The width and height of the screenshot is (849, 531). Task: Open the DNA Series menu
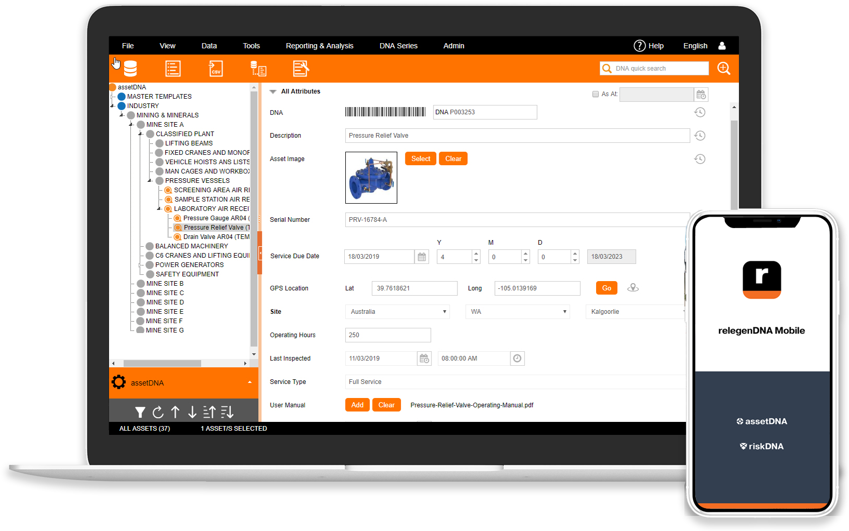tap(398, 46)
